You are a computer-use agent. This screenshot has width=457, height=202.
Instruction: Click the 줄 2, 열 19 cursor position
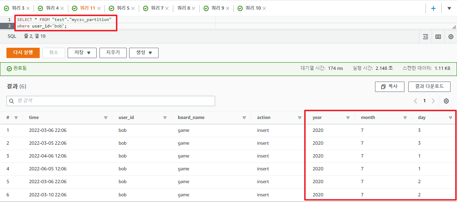click(x=35, y=36)
